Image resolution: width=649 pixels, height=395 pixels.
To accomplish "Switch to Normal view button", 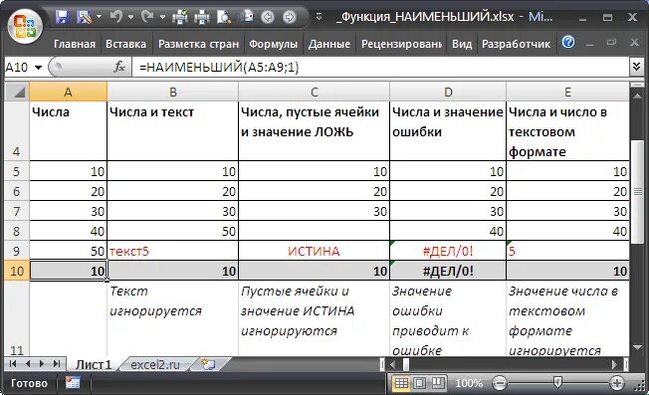I will coord(401,383).
